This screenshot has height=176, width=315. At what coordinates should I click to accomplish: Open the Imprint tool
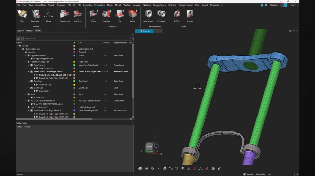pyautogui.click(x=190, y=16)
